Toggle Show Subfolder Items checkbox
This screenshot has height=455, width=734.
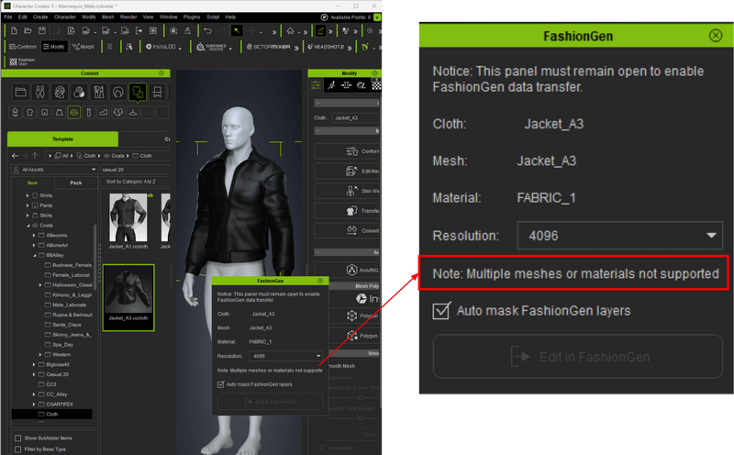pyautogui.click(x=17, y=438)
